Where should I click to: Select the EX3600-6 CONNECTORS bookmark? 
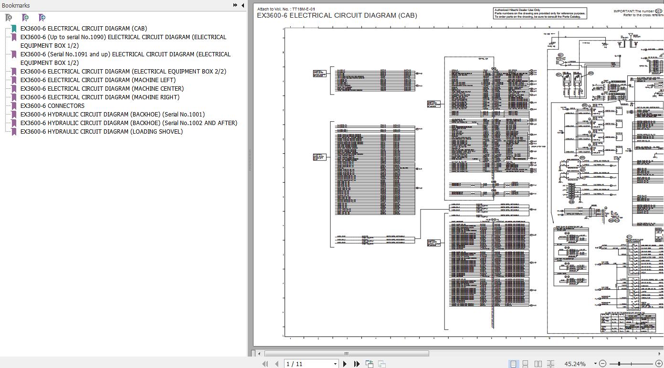click(x=53, y=105)
